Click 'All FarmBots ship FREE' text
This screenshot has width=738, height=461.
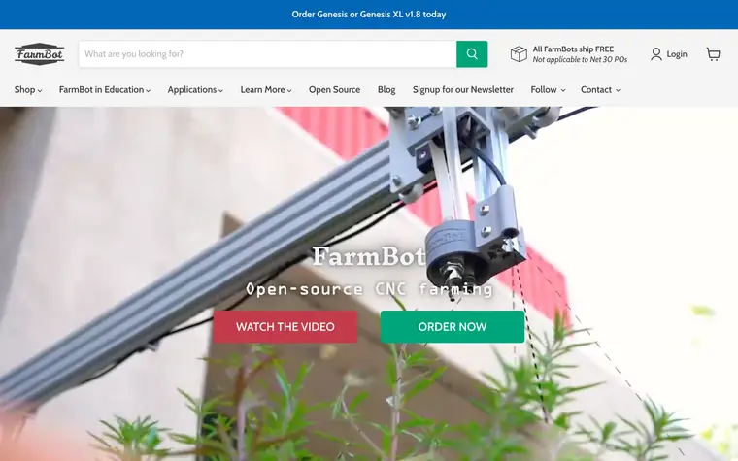(x=573, y=49)
